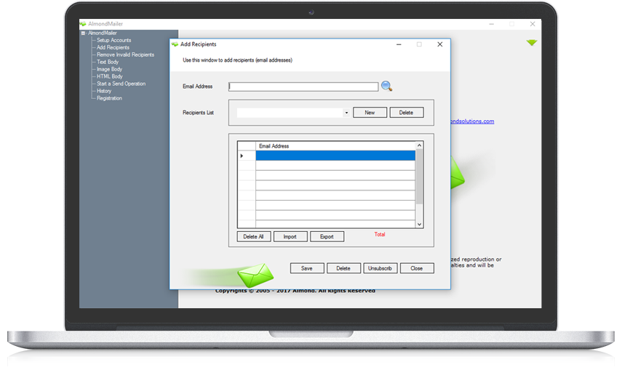This screenshot has width=622, height=378.
Task: Select Image Body in the tree
Action: (x=109, y=69)
